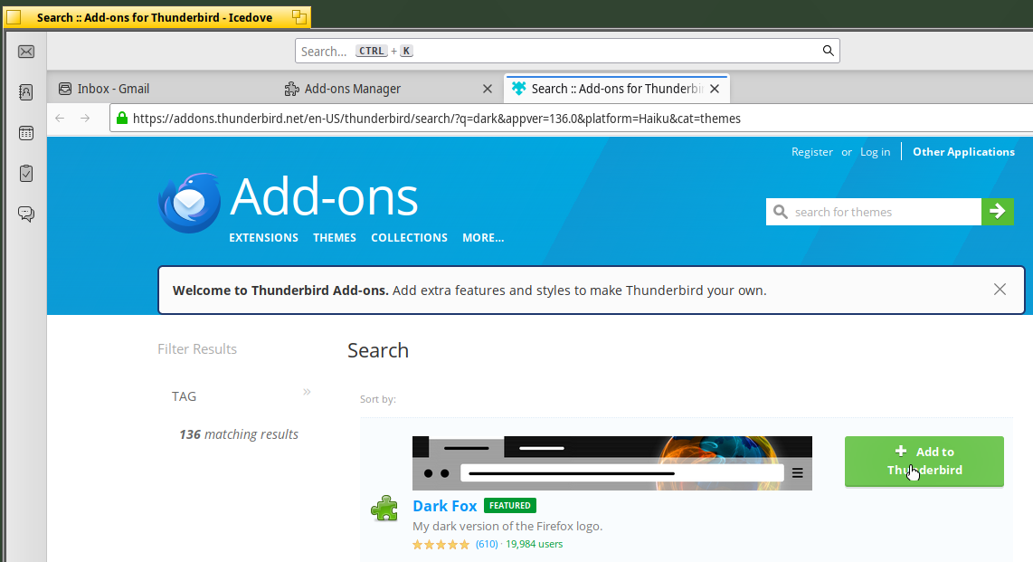This screenshot has width=1033, height=562.
Task: Open the Dark Fox theme link
Action: coord(445,505)
